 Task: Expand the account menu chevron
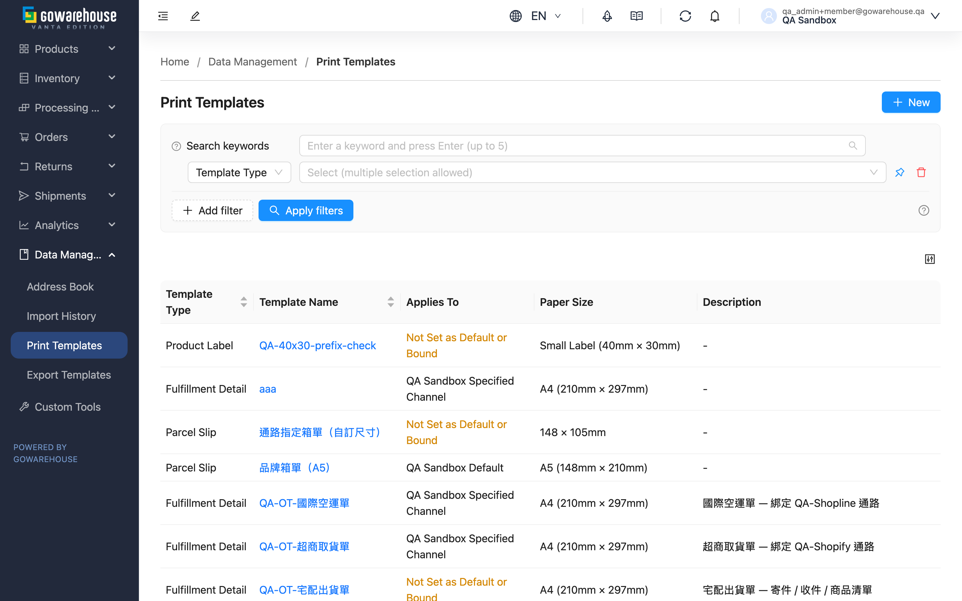pos(935,16)
